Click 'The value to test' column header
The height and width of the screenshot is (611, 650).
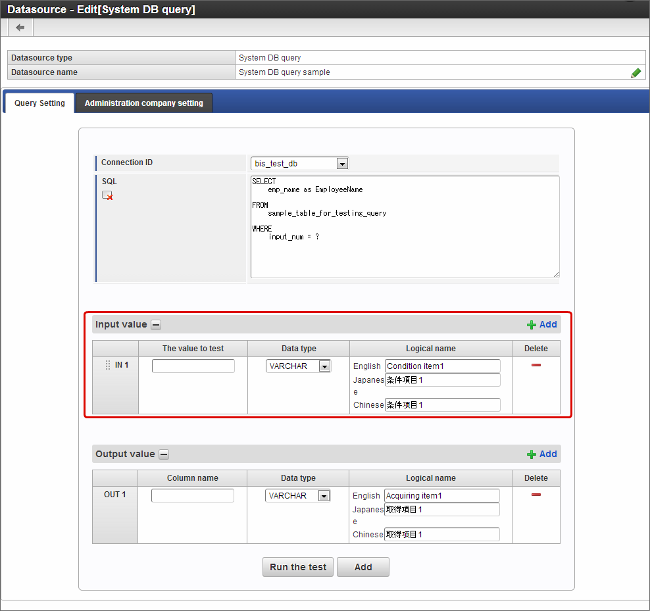click(x=193, y=349)
